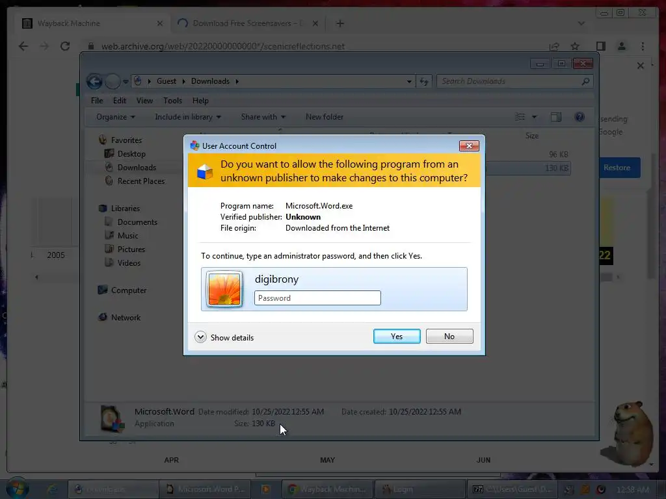Select Favorites in navigation pane
This screenshot has height=499, width=666.
tap(126, 140)
